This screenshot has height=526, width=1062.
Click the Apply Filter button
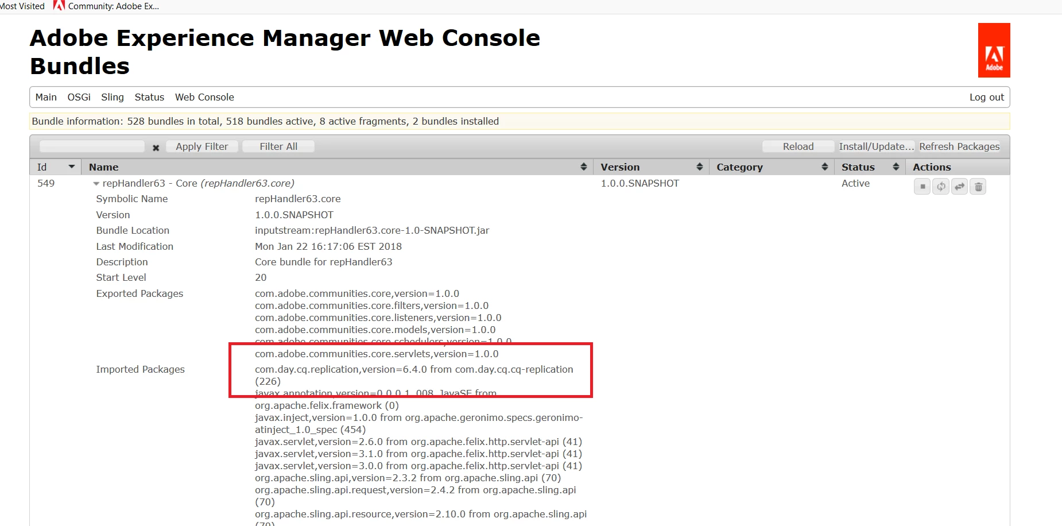pos(202,146)
